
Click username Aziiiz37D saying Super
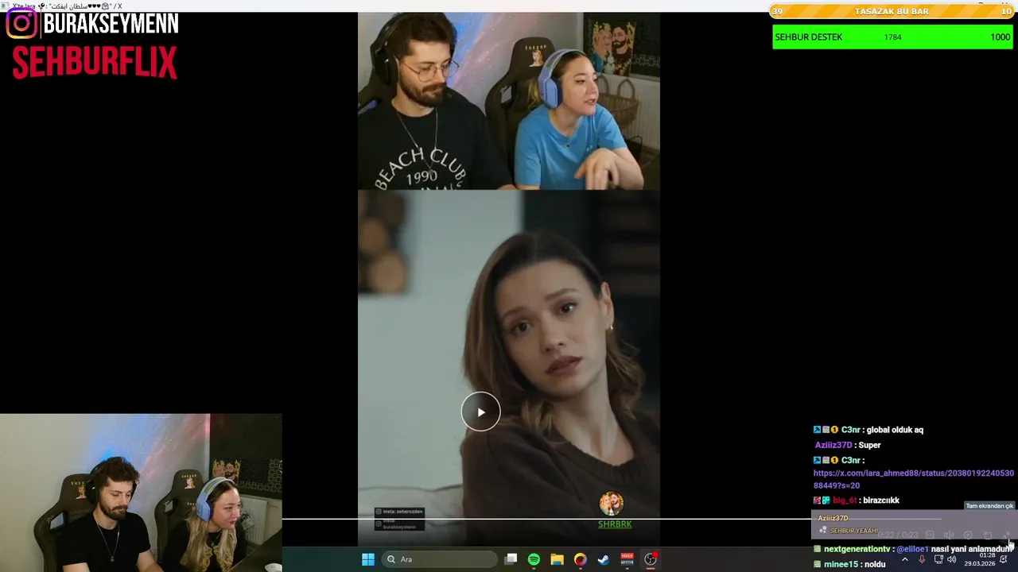click(x=833, y=445)
